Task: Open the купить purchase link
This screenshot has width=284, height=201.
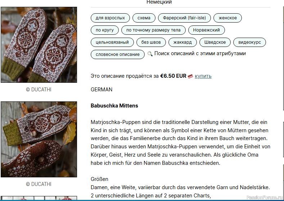Action: pos(203,76)
